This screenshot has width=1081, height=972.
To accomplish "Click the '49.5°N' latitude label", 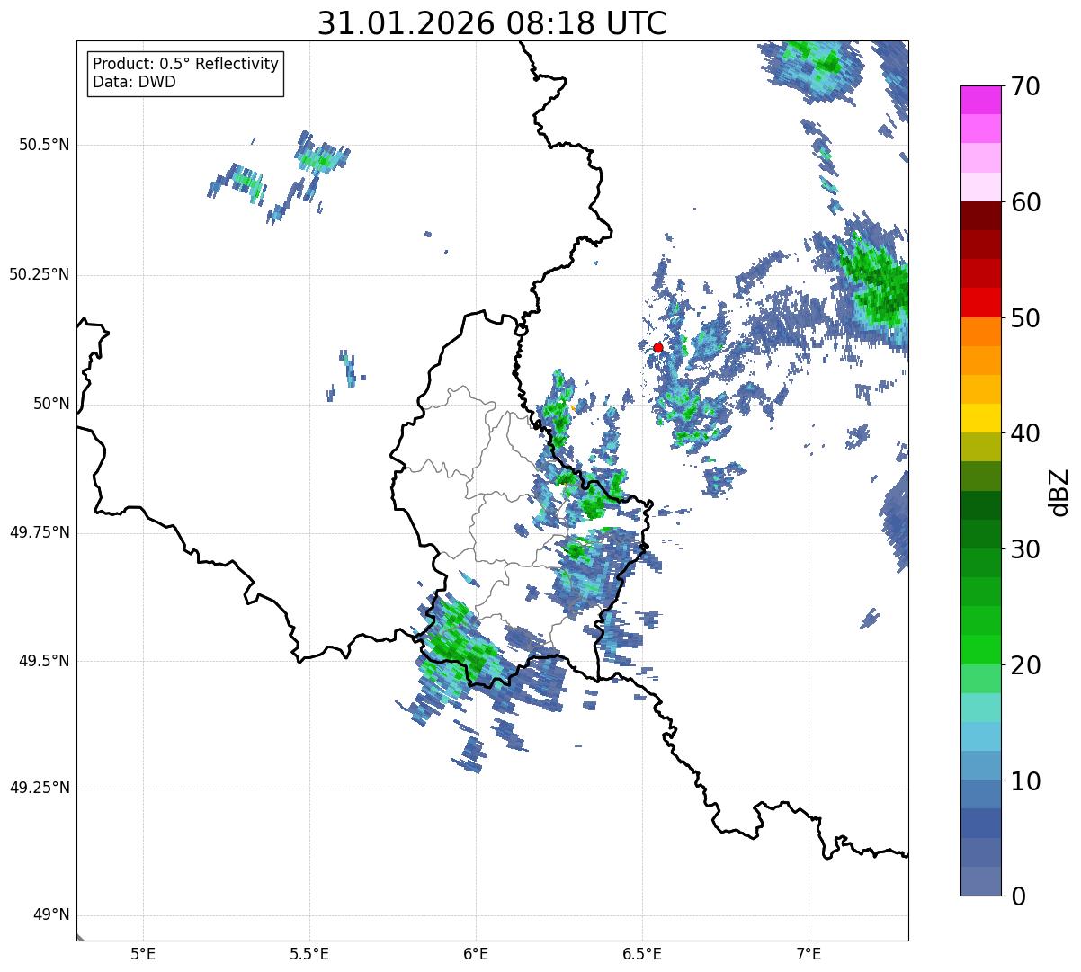I will tap(44, 661).
